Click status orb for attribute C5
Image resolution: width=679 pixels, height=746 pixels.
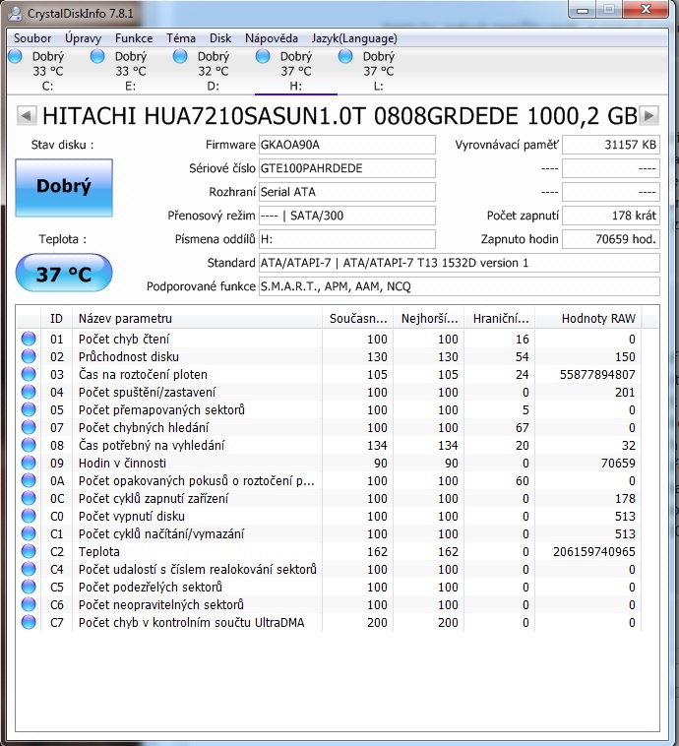coord(29,588)
